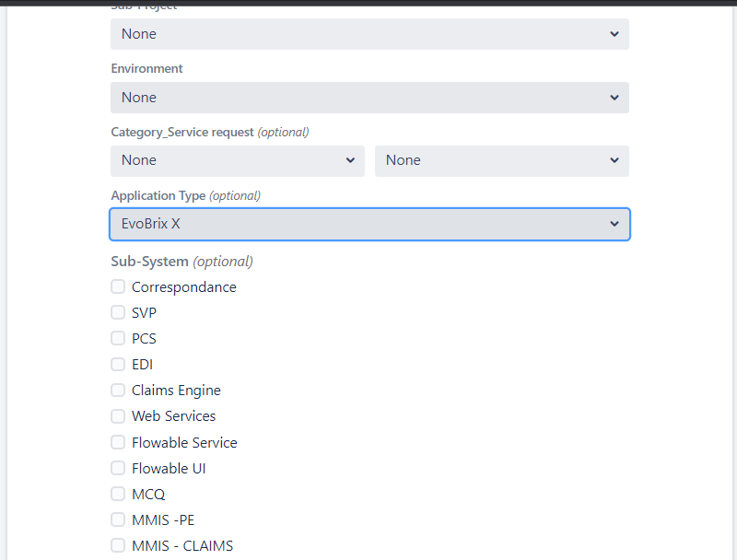Click the Claims Engine label text
This screenshot has width=737, height=560.
pyautogui.click(x=176, y=391)
